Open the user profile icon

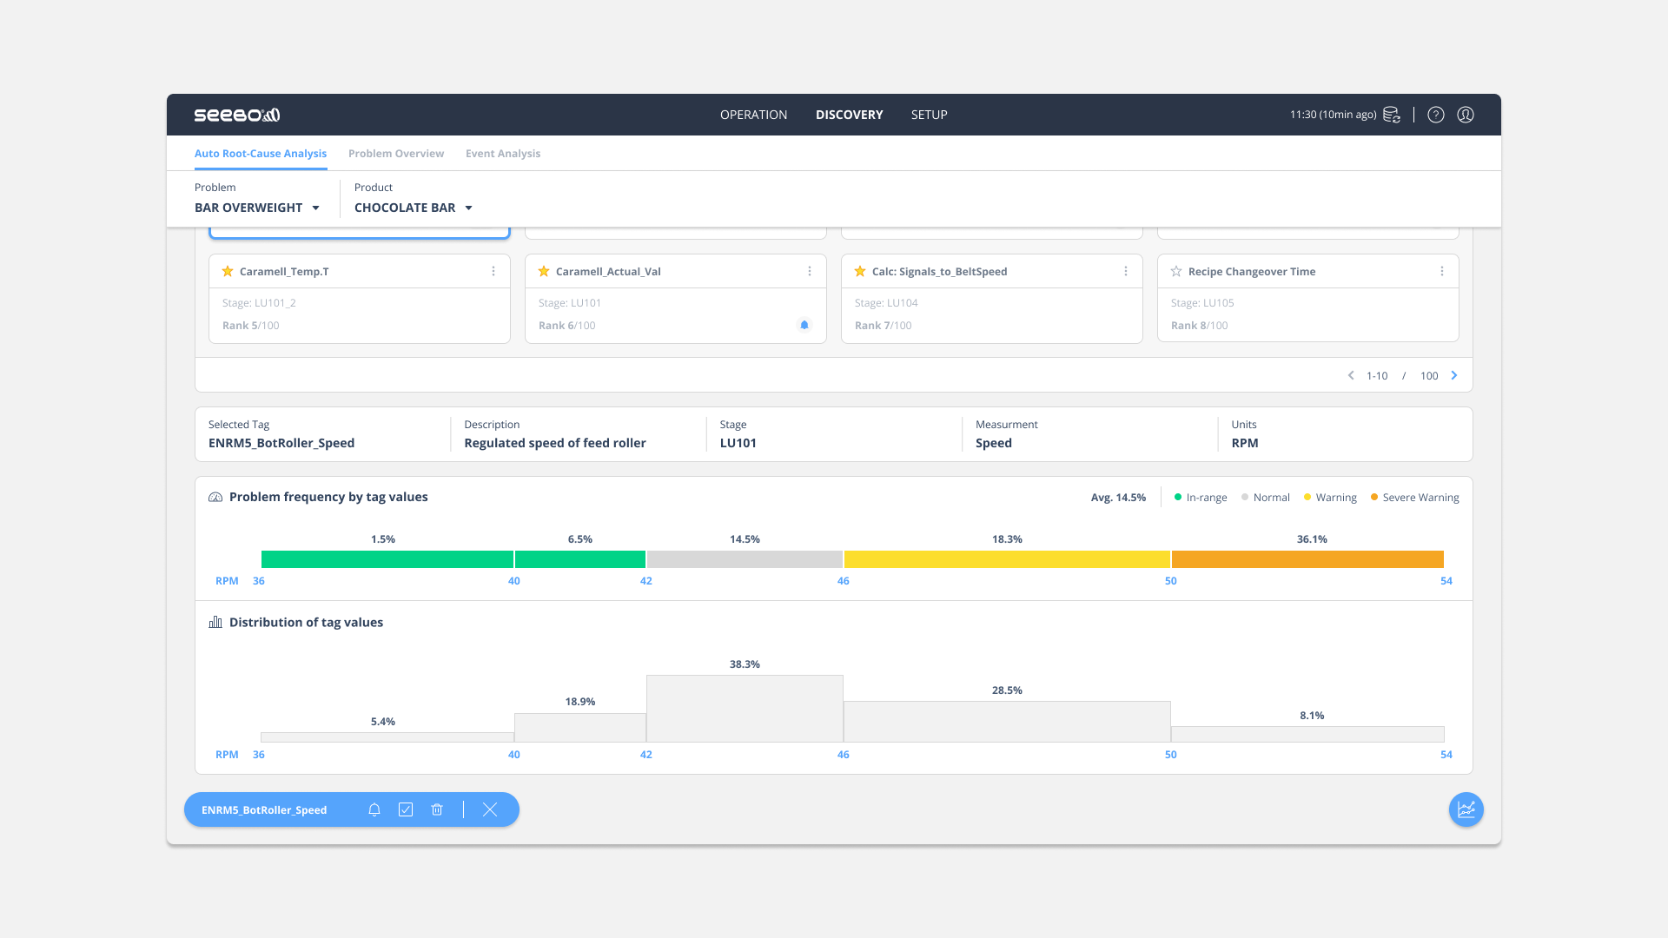1466,115
